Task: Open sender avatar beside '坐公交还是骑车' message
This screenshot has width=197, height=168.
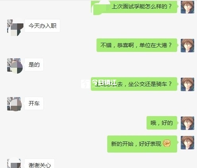Action: (187, 84)
